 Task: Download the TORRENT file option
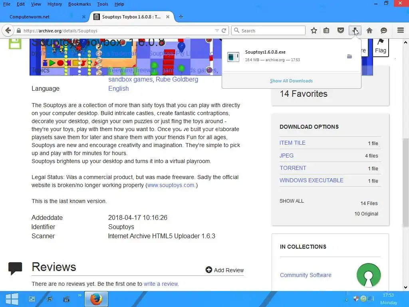pyautogui.click(x=293, y=168)
